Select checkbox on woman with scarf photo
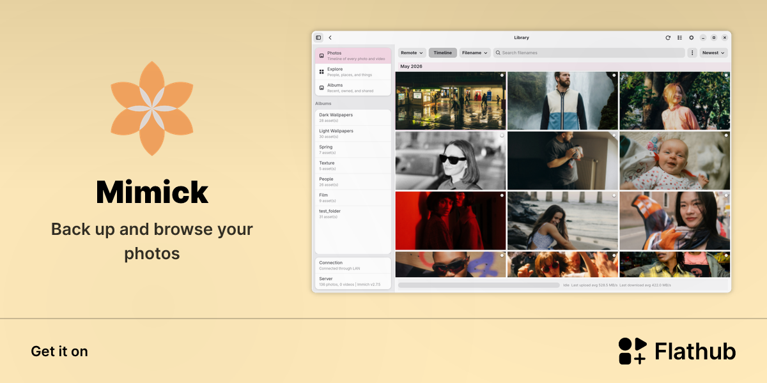Screen dimensions: 767x383 (725, 195)
